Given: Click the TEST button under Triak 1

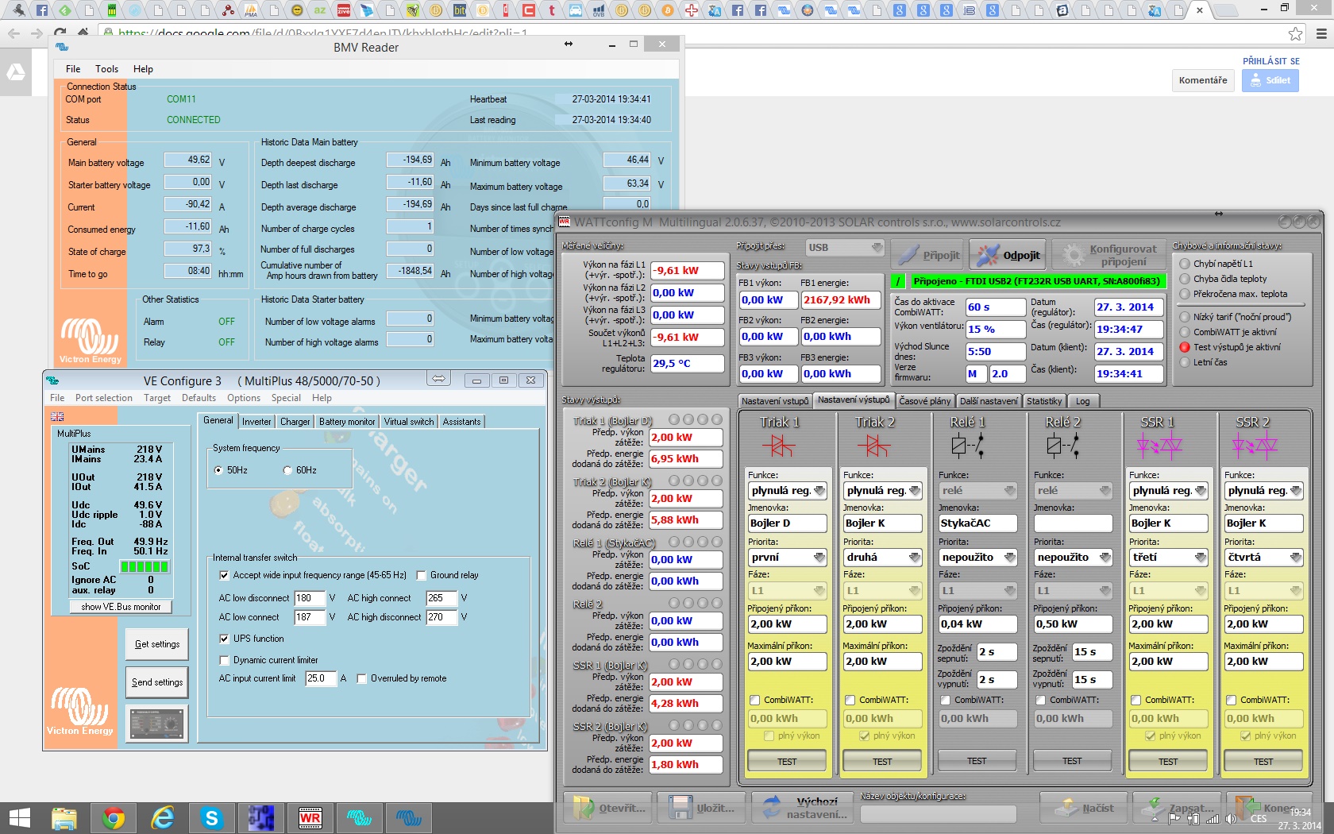Looking at the screenshot, I should tap(788, 761).
